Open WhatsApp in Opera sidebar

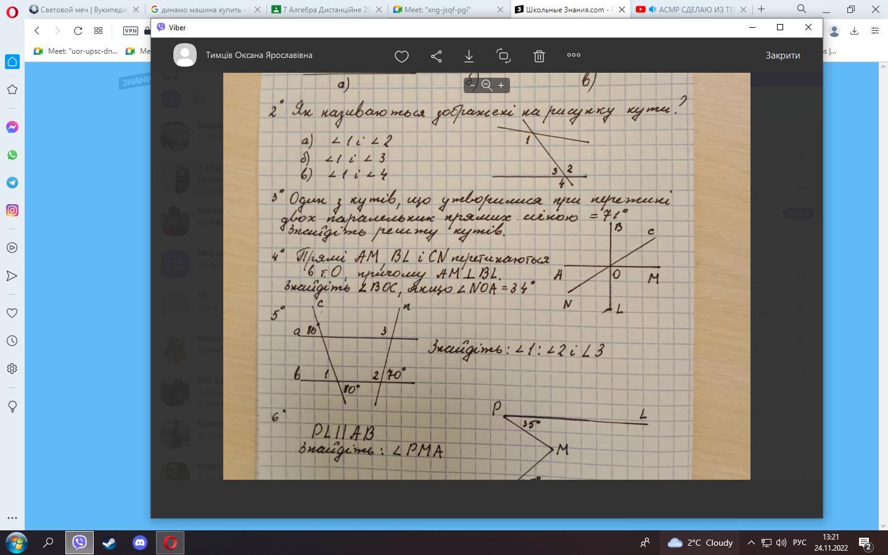point(12,155)
